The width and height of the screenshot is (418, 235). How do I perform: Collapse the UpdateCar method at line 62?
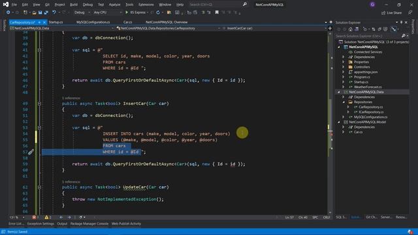pyautogui.click(x=39, y=187)
